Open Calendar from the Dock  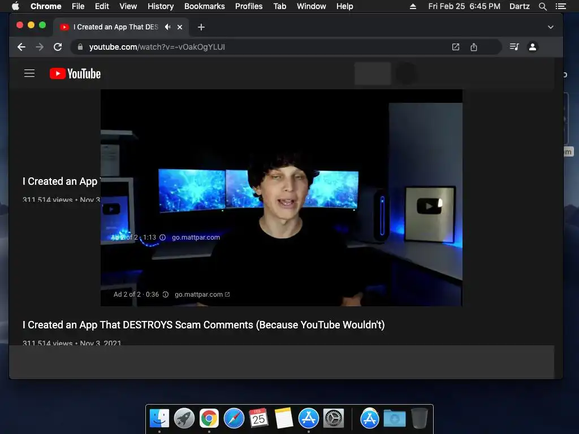[x=258, y=418]
